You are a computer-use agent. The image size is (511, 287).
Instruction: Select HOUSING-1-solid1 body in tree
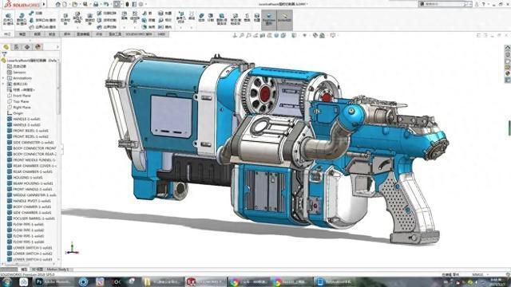click(28, 178)
